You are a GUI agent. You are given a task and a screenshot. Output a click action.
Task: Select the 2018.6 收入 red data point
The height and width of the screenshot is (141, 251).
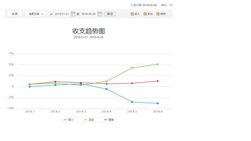[158, 81]
